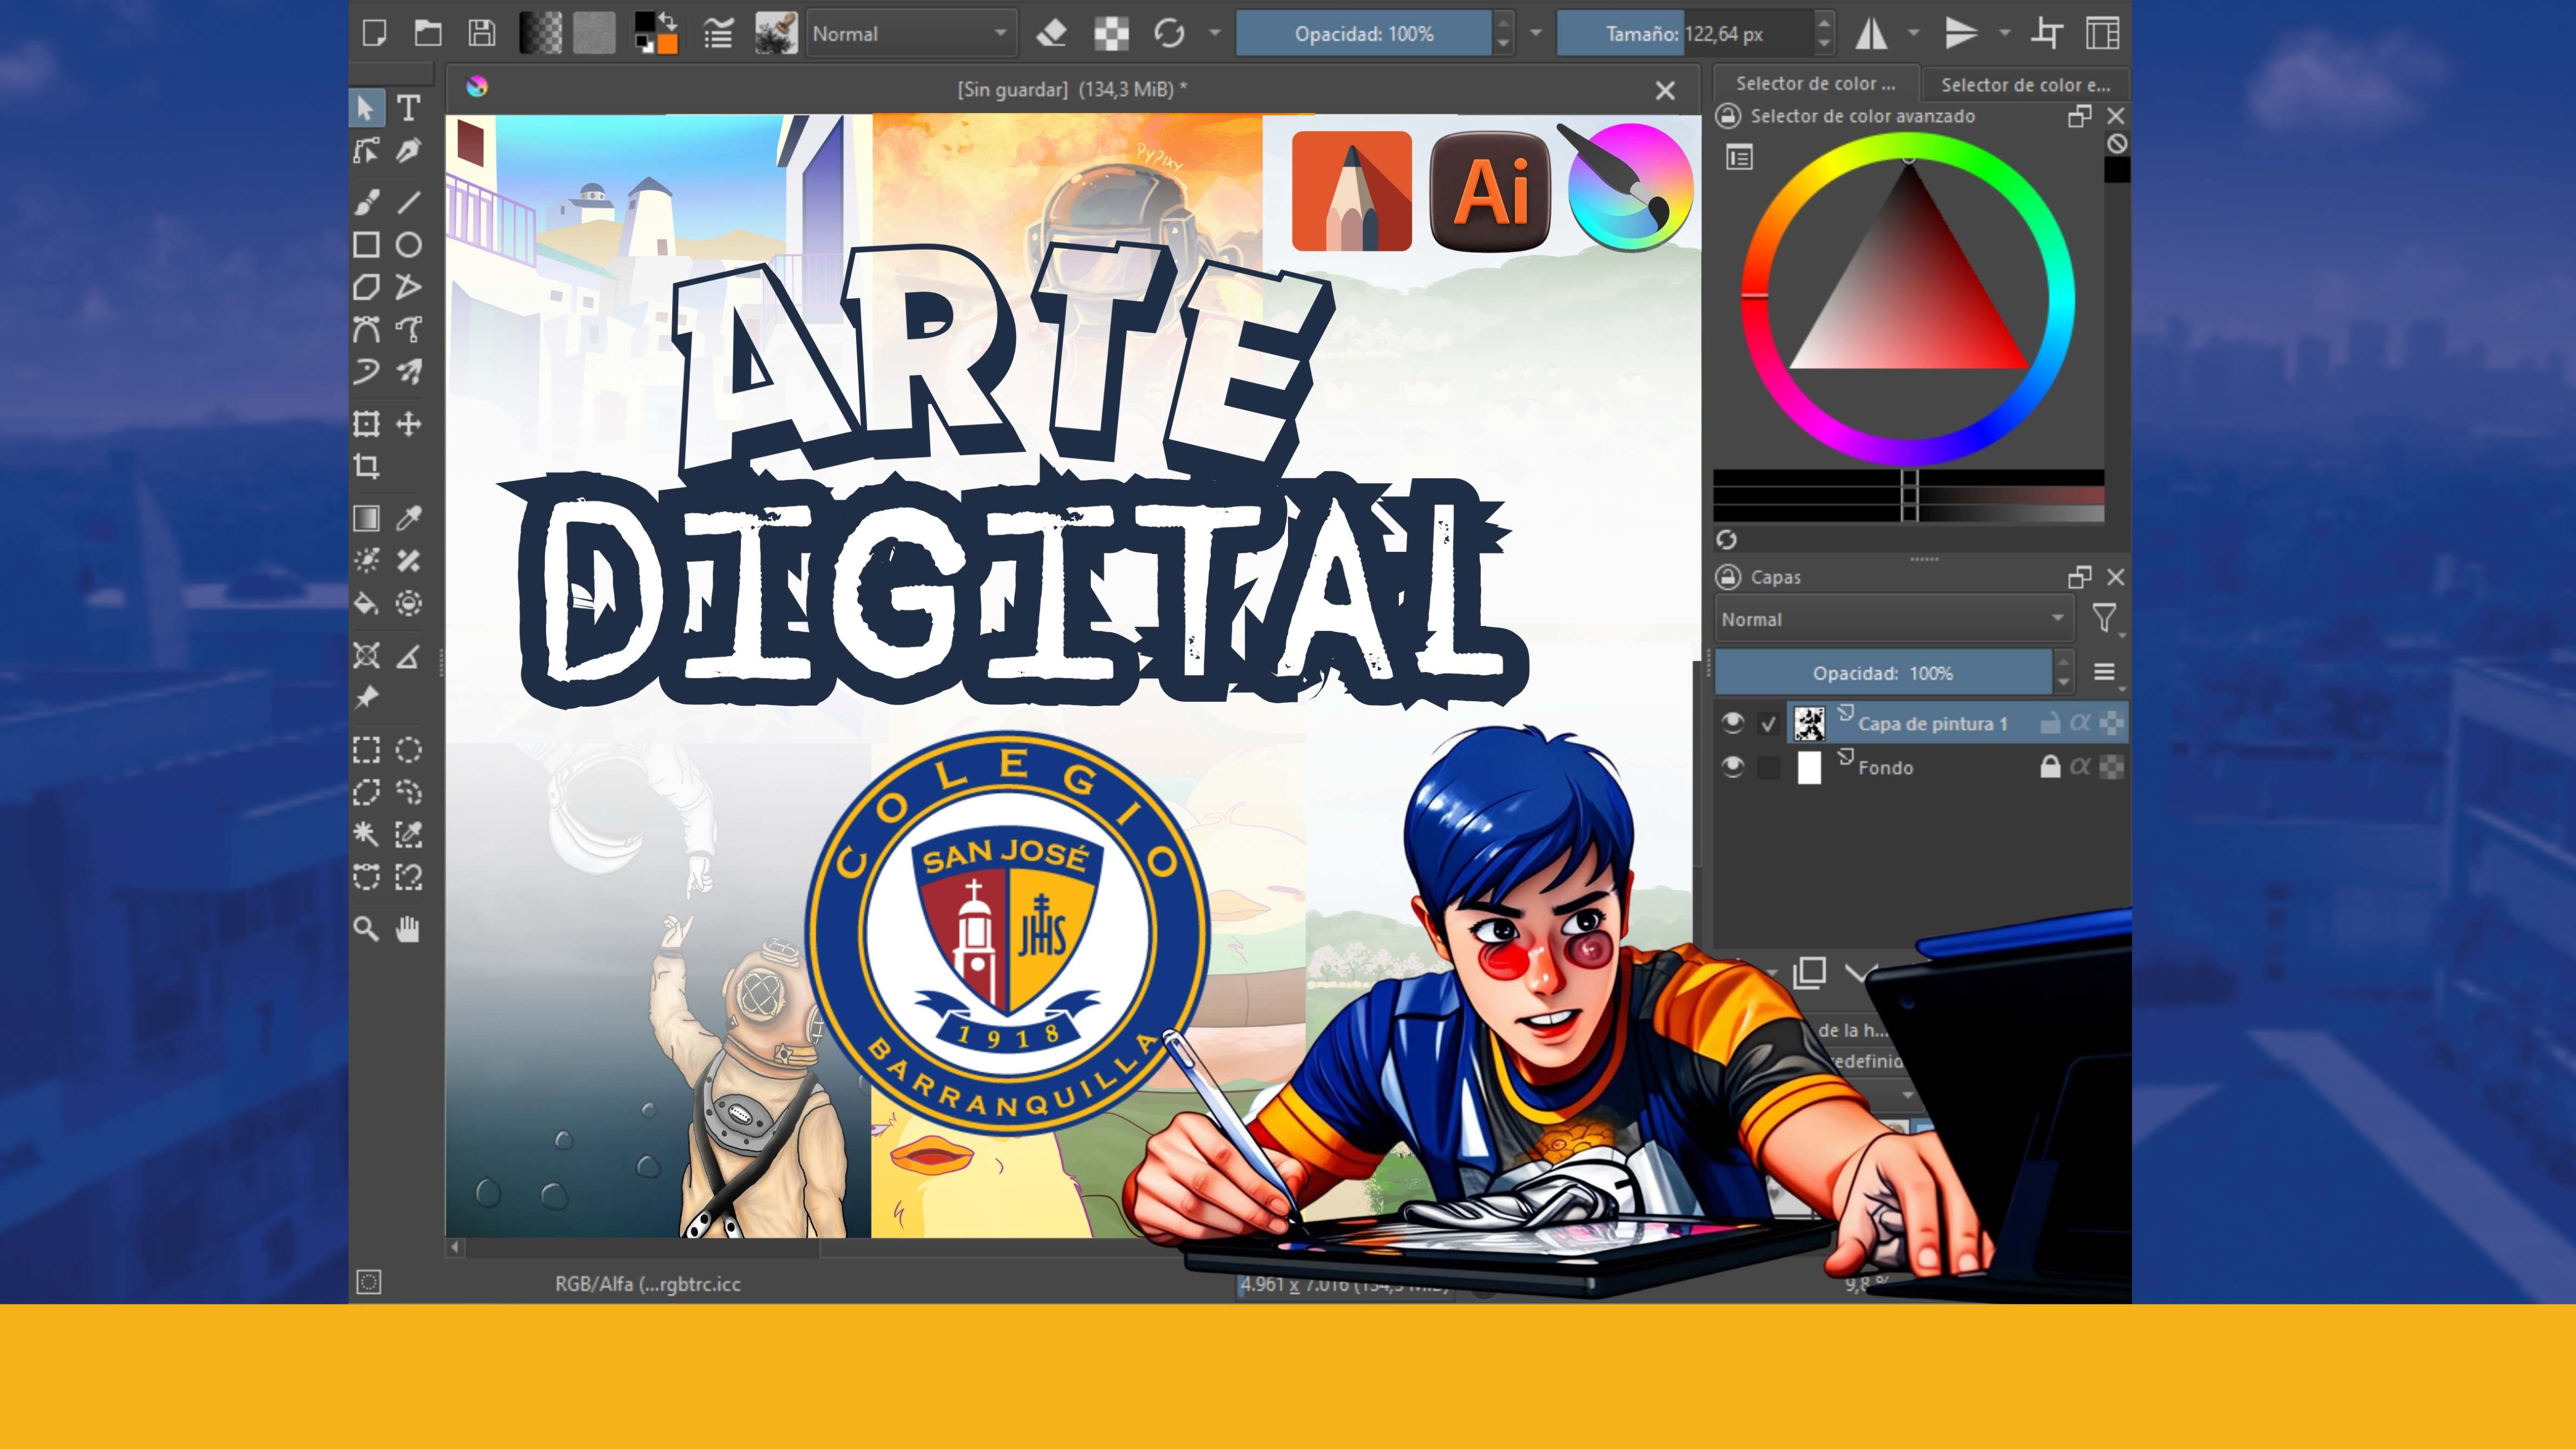Uncheck the Capa de pintura 1 checkbox
This screenshot has height=1449, width=2576.
click(1768, 723)
